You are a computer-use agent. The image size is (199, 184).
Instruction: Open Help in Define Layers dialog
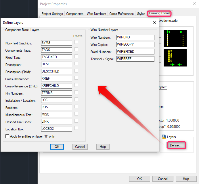103,147
